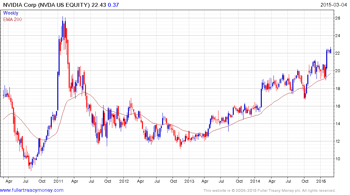Click the '2015' time axis label
The image size is (350, 195).
click(321, 181)
